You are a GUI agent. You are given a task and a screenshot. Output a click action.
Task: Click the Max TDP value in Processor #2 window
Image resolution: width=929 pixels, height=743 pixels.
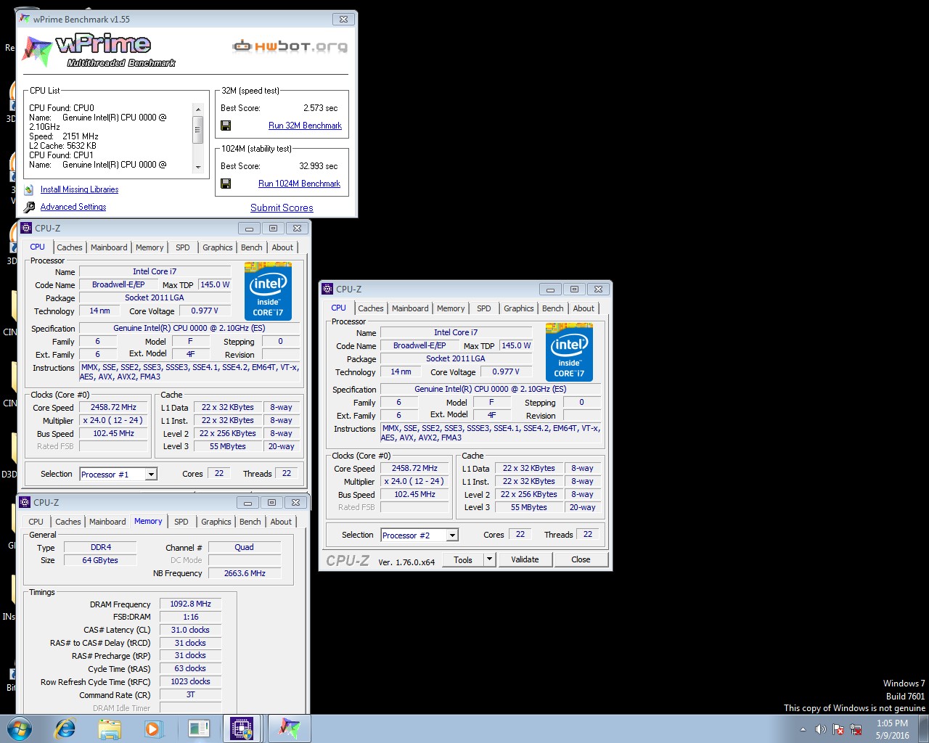(516, 345)
